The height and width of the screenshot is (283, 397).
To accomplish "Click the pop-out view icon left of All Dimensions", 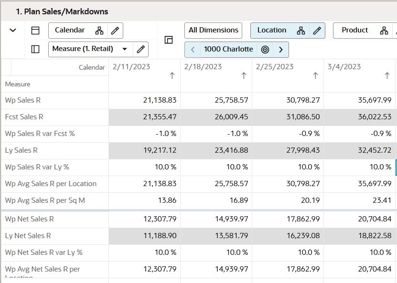I will 169,40.
